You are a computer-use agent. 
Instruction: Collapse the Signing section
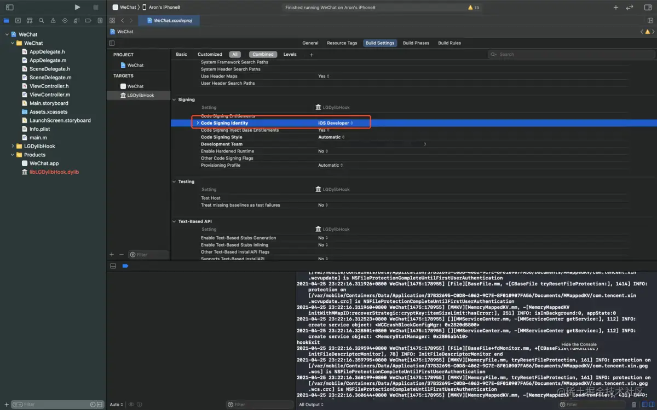[x=174, y=99]
